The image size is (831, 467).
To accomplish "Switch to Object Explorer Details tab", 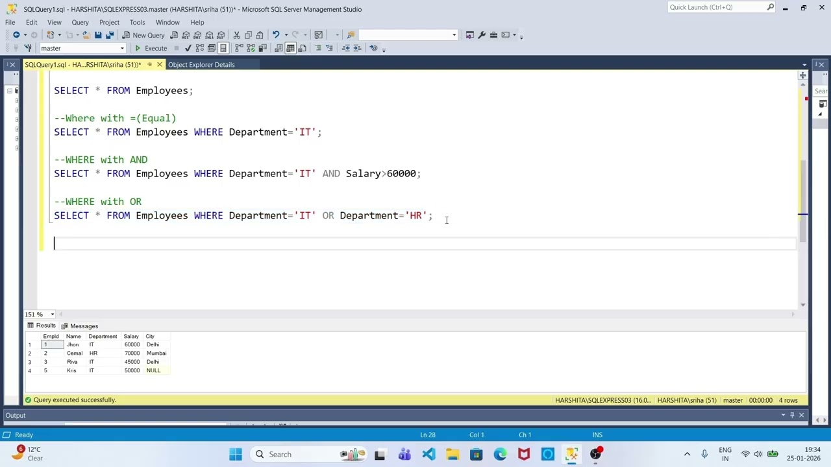I will [x=201, y=65].
